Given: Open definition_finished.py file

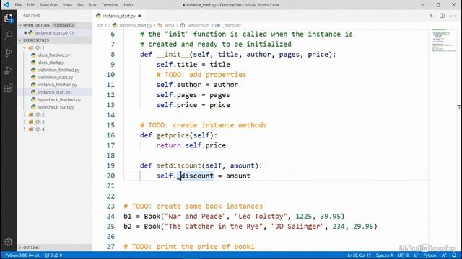Looking at the screenshot, I should [x=58, y=70].
